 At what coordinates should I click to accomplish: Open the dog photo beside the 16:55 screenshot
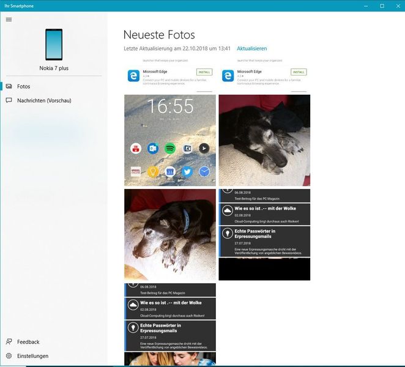pos(264,140)
